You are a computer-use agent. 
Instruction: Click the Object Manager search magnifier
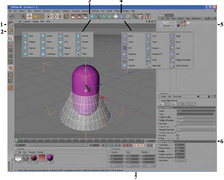pyautogui.click(x=206, y=19)
